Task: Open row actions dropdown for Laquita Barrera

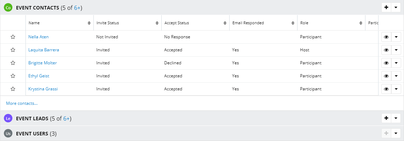Action: tap(396, 50)
